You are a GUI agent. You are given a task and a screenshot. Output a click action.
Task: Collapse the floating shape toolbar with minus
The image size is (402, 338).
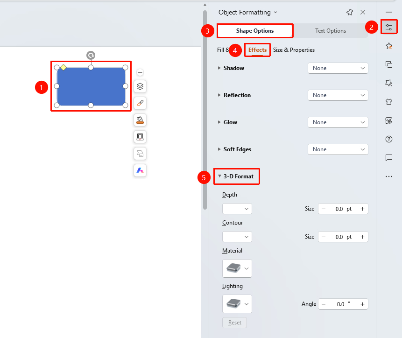click(x=140, y=72)
